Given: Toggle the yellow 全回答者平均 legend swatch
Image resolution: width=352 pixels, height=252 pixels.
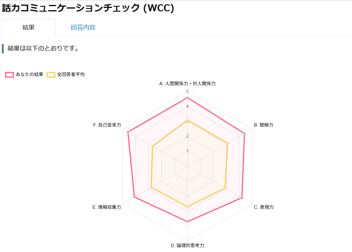Looking at the screenshot, I should (x=51, y=74).
